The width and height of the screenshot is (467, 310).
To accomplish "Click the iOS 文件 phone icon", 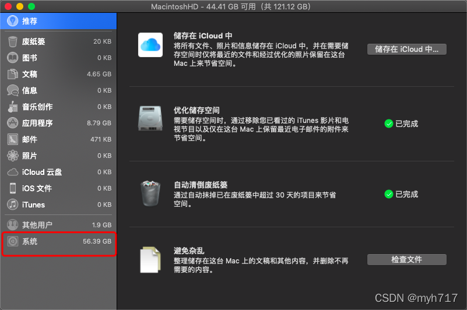I will click(12, 188).
